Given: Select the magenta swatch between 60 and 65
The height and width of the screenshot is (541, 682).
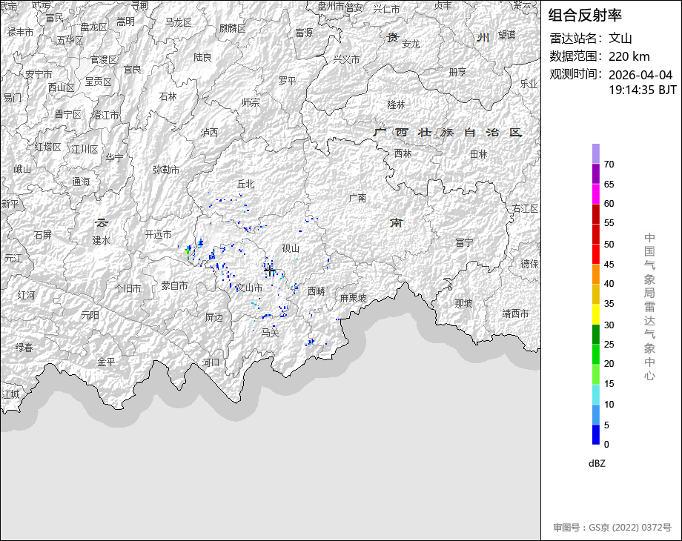Looking at the screenshot, I should pos(595,193).
